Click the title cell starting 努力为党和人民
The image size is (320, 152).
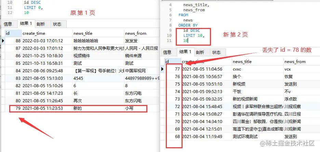point(98,48)
